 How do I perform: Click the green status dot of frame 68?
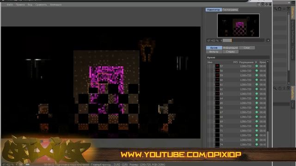(257, 117)
